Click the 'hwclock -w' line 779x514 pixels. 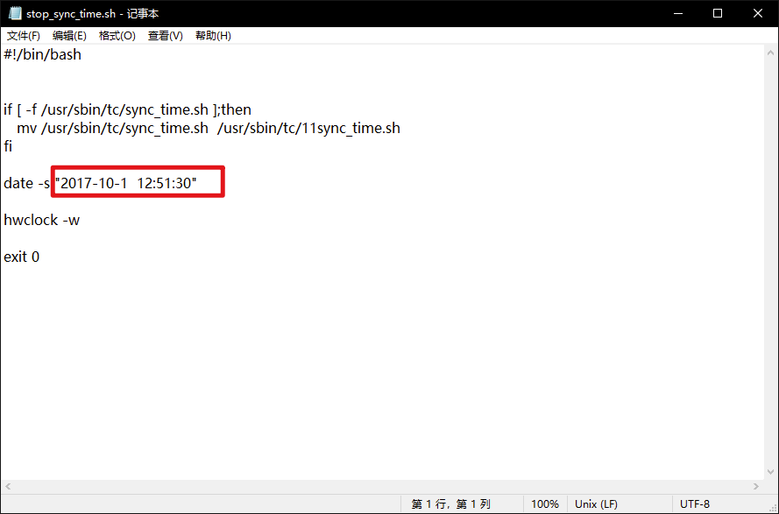(x=42, y=220)
